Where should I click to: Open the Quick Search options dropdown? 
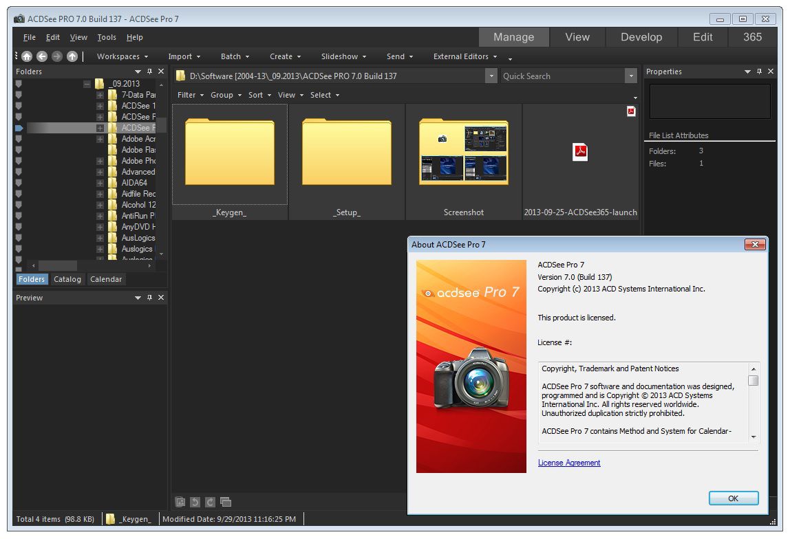click(x=631, y=76)
